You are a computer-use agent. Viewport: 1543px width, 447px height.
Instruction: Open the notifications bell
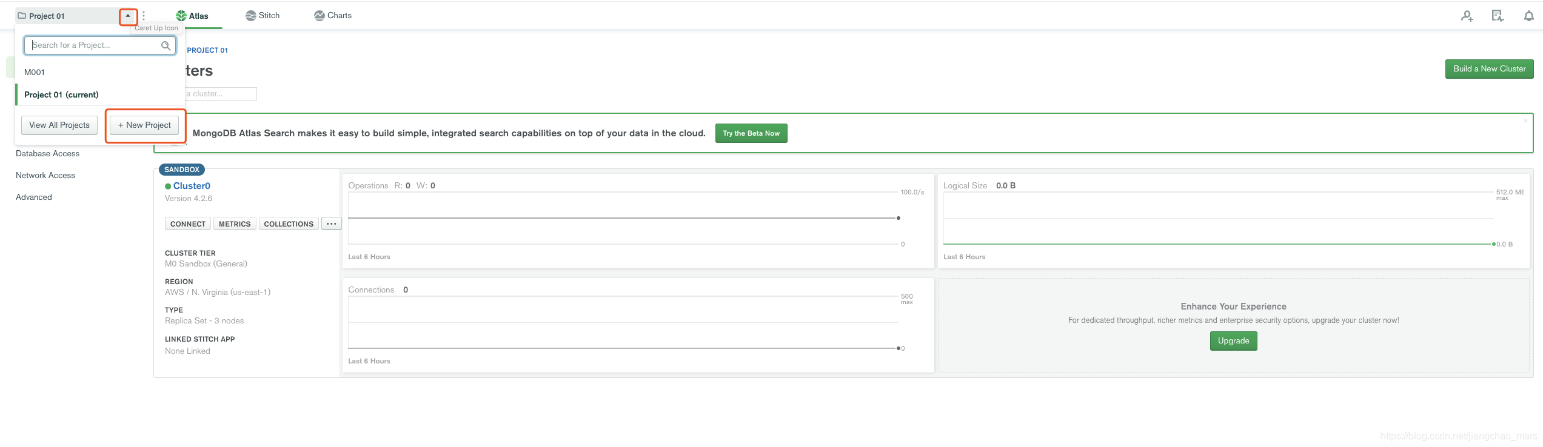pos(1529,16)
